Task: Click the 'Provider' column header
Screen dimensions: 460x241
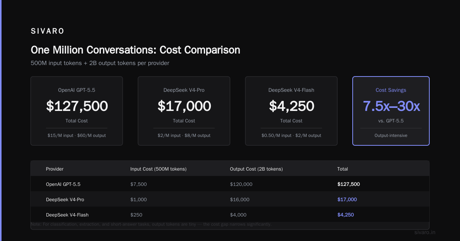Action: point(55,169)
